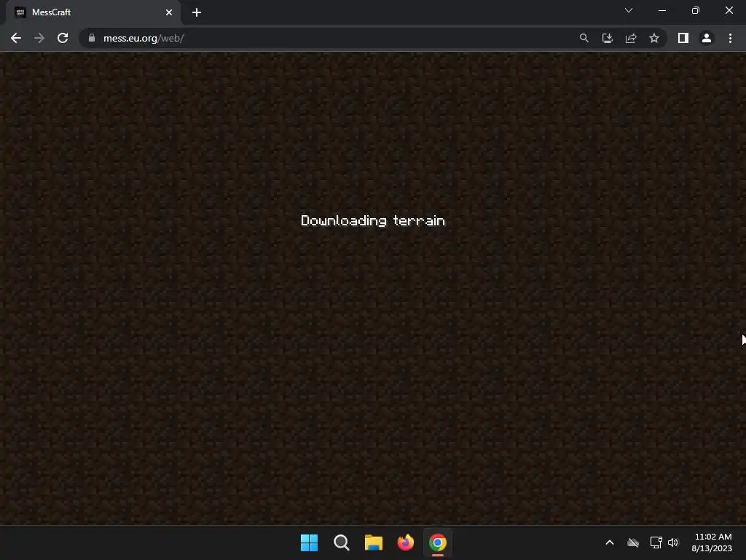Restore down the Chrome window
The height and width of the screenshot is (560, 746).
696,10
